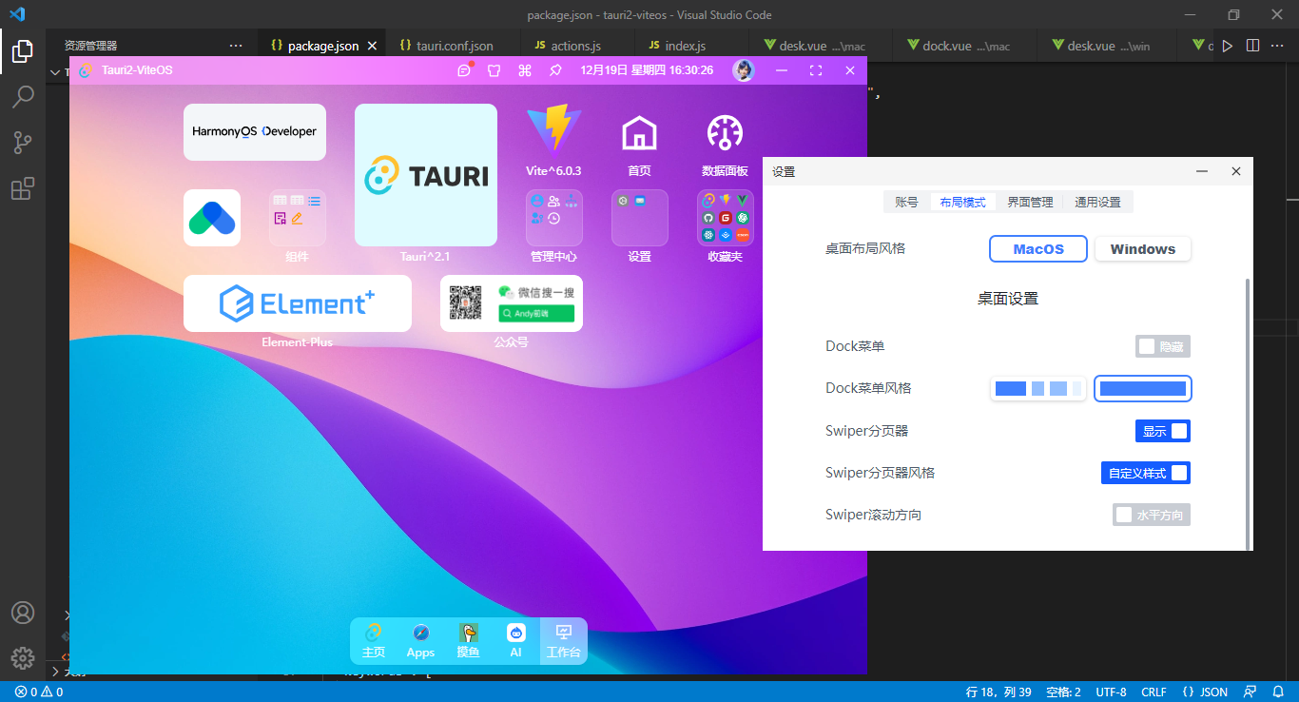
Task: Select the Windows desktop layout style
Action: (x=1142, y=248)
